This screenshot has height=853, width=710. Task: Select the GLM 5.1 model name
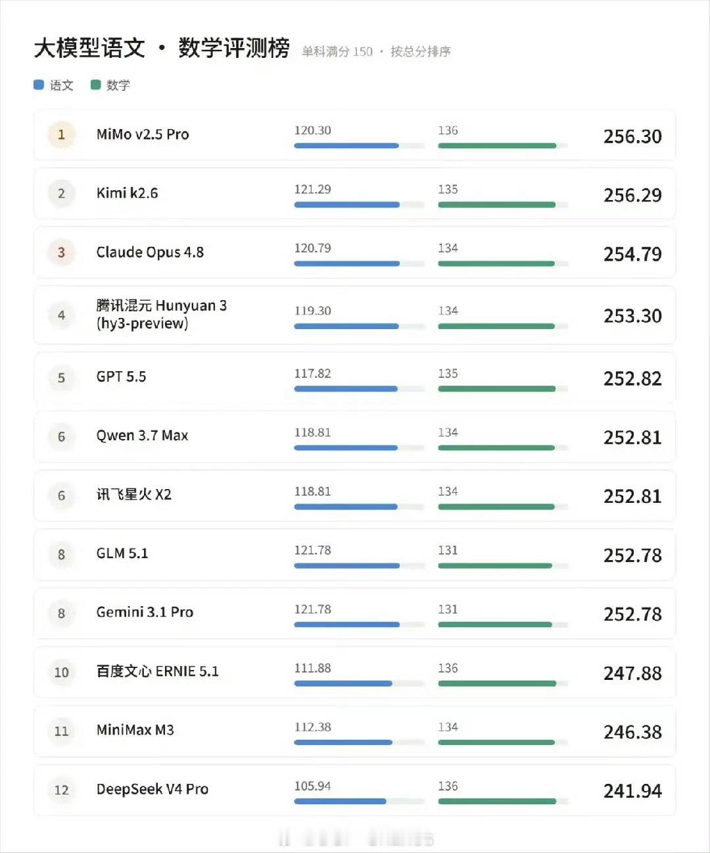click(122, 554)
